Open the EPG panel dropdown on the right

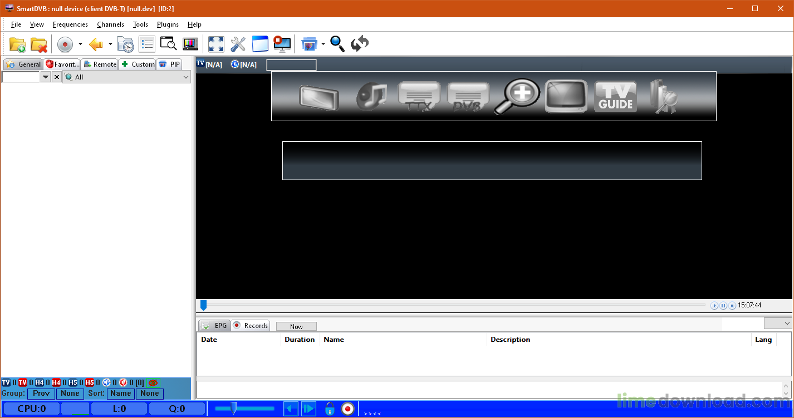[778, 323]
